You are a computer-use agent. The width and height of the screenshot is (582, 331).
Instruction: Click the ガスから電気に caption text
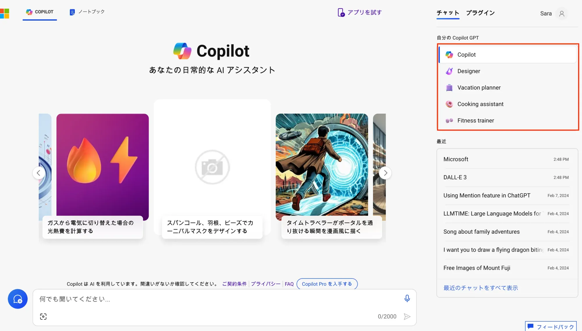[x=91, y=227]
